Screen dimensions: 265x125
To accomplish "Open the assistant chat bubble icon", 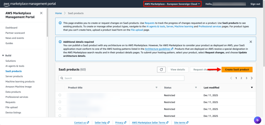I will [257, 120].
